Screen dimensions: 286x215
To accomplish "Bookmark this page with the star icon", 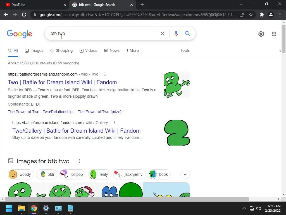I will (251, 15).
